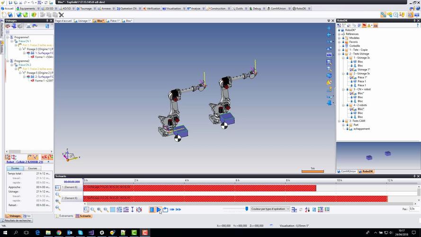Open Visual Studio from the Windows taskbar

90,233
